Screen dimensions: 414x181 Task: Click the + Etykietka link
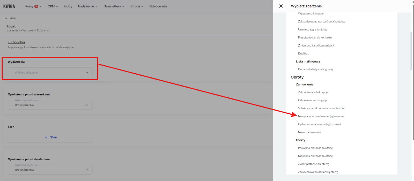(16, 42)
